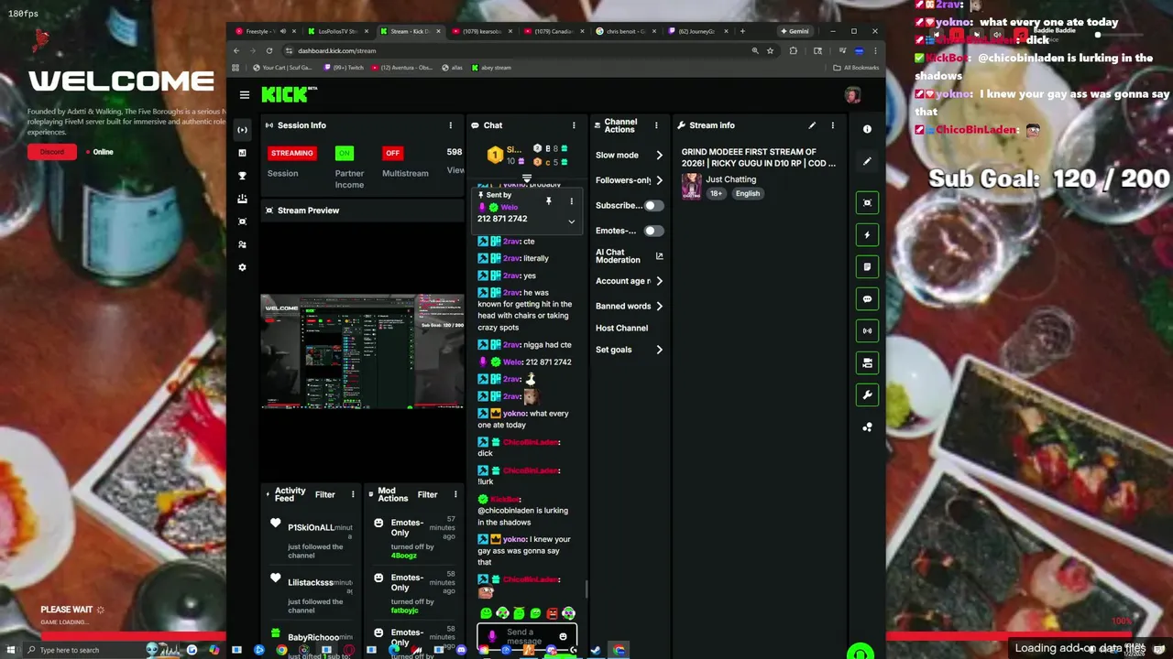Click the green server stack shortcut icon
The image size is (1173, 659).
(x=867, y=363)
